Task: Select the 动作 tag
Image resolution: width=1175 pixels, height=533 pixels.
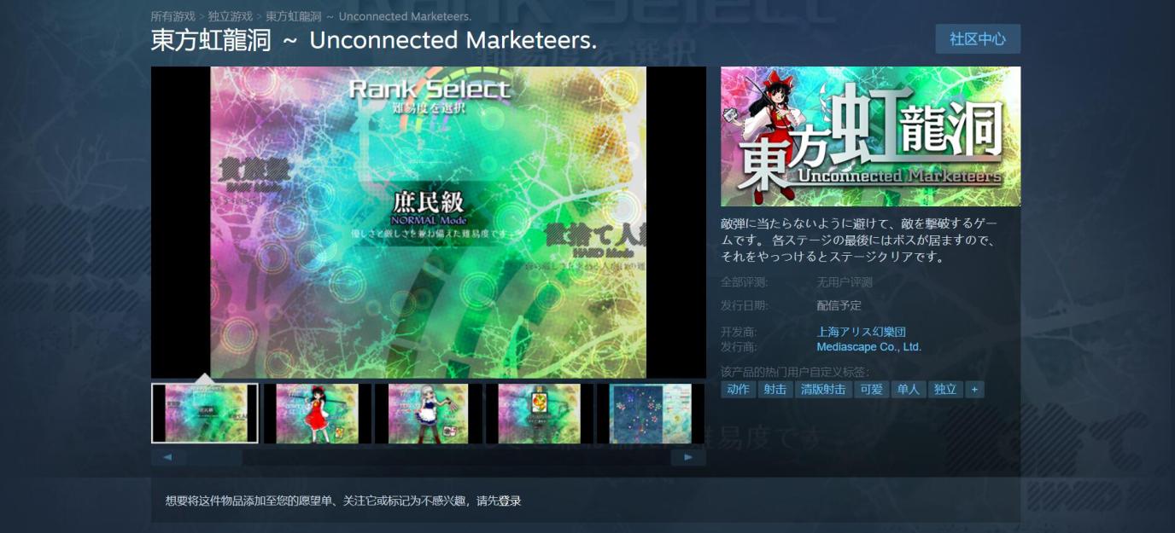Action: [x=738, y=389]
